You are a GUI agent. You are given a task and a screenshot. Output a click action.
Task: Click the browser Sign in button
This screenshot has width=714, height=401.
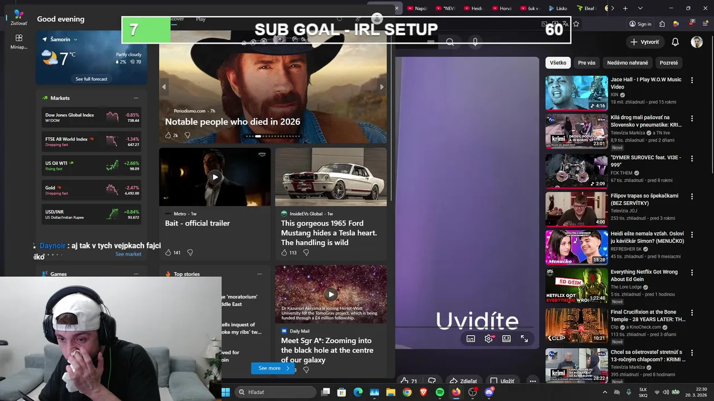pos(640,24)
